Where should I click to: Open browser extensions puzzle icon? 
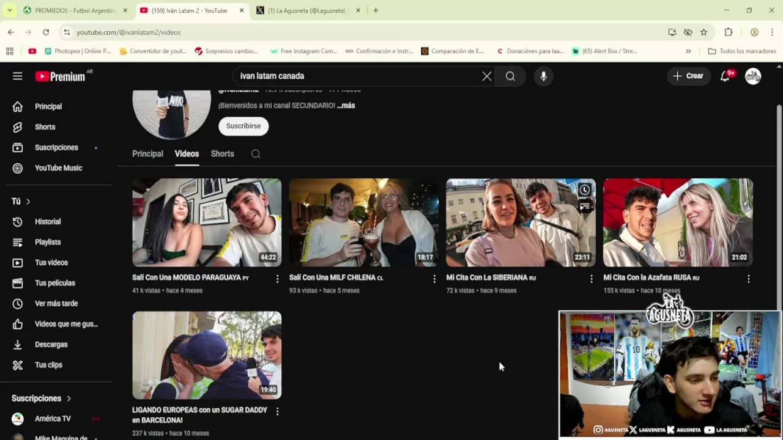pyautogui.click(x=728, y=32)
